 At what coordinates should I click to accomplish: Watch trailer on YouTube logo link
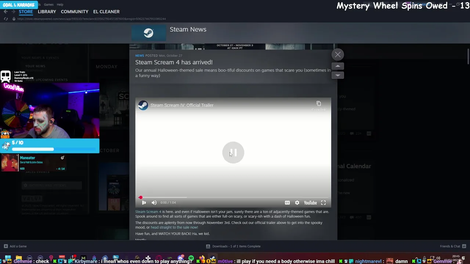point(310,203)
